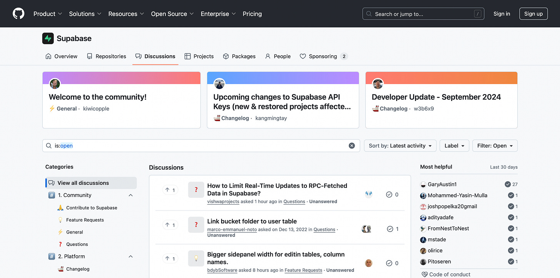Click question-mark icon beside Real-Time Updates question
560x278 pixels.
coord(196,190)
